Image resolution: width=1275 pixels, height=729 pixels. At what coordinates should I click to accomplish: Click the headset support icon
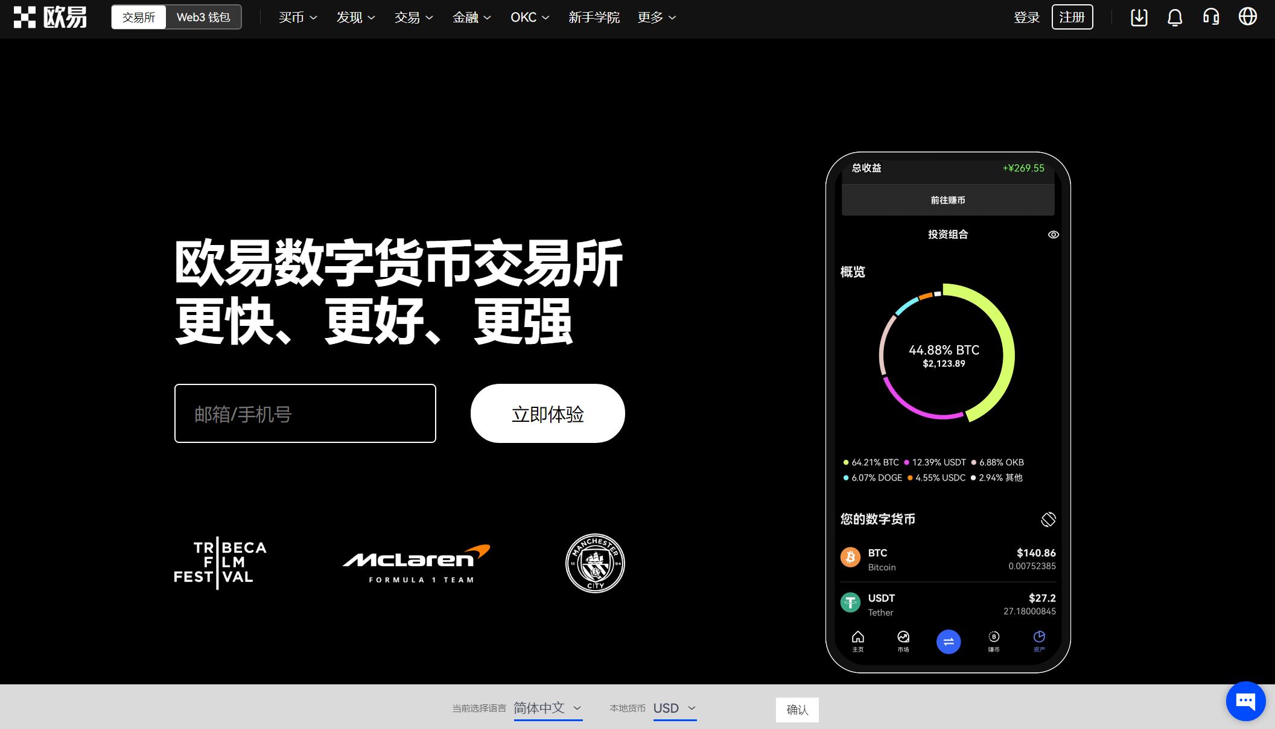pyautogui.click(x=1213, y=17)
